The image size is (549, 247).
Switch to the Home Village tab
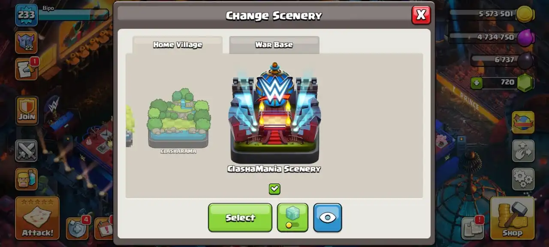(x=178, y=45)
